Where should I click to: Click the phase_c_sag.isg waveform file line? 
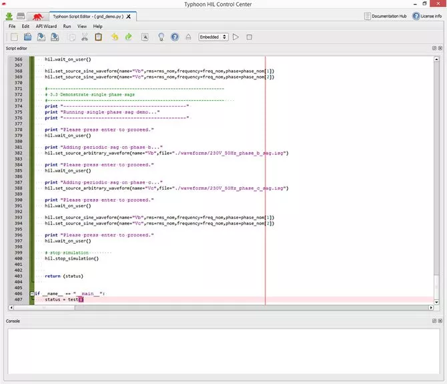coord(167,188)
